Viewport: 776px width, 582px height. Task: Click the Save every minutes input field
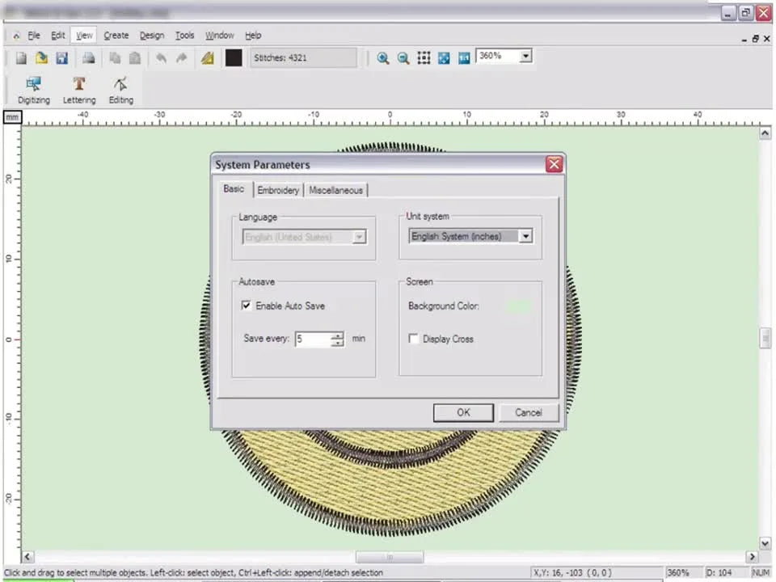[x=314, y=339]
